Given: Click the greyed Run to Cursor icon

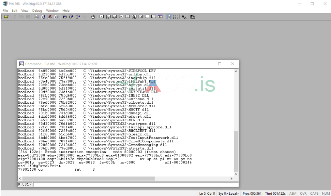Looking at the screenshot, I should [84, 17].
